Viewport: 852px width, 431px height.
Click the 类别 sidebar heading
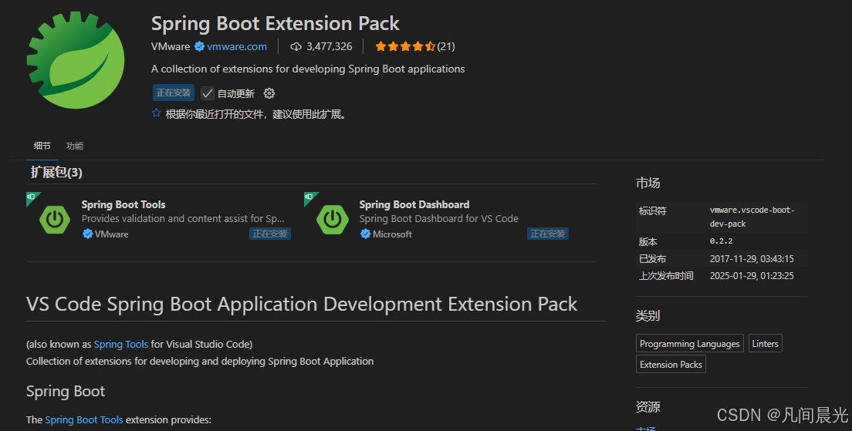(647, 316)
